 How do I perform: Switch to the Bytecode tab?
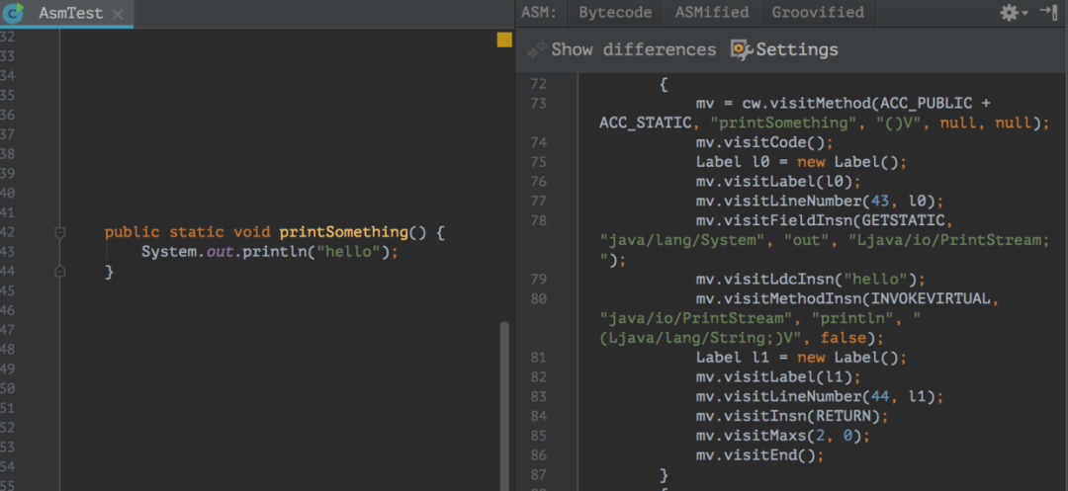pos(615,12)
